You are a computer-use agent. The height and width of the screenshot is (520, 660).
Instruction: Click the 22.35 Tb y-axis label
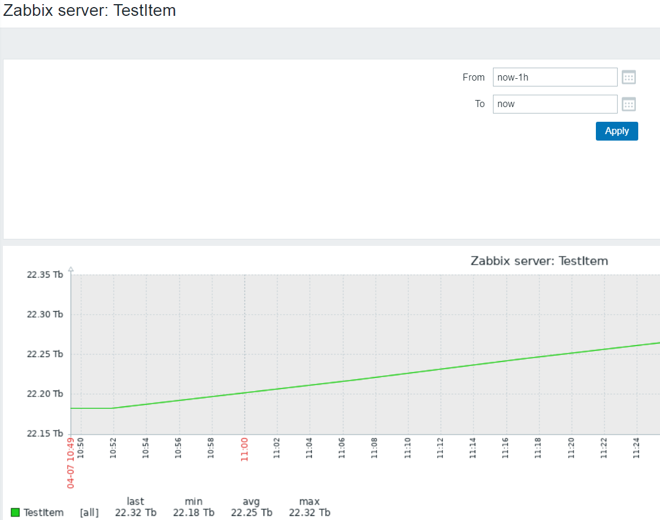[45, 275]
